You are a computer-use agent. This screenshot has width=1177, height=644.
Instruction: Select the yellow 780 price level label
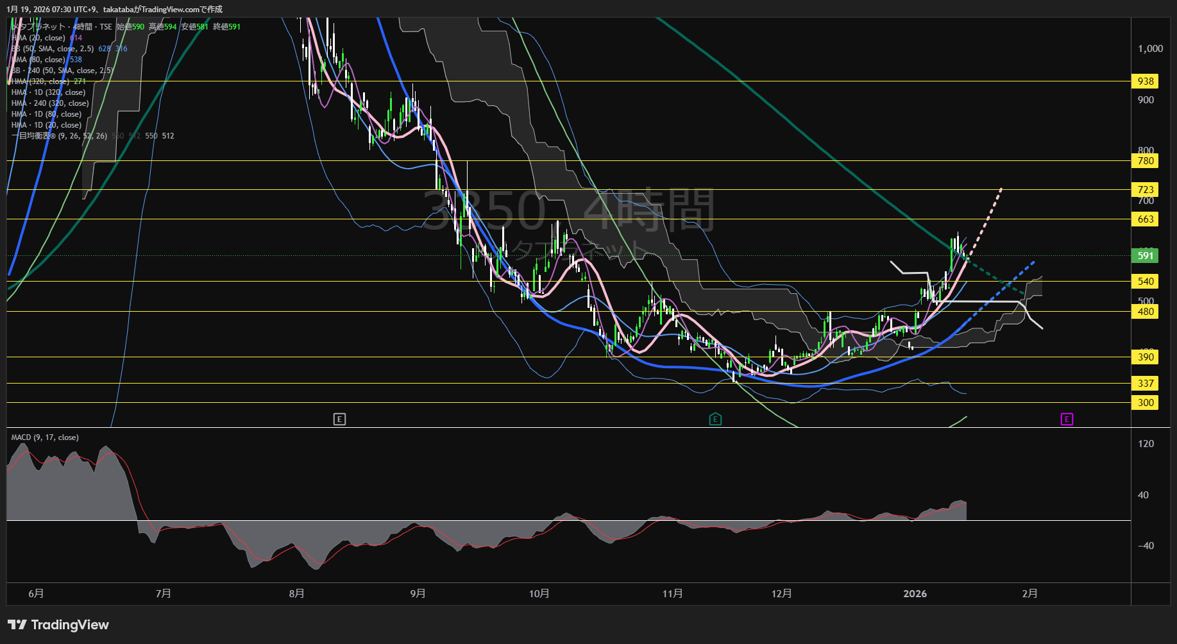1145,161
